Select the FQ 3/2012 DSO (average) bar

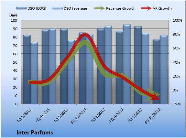pos(108,65)
